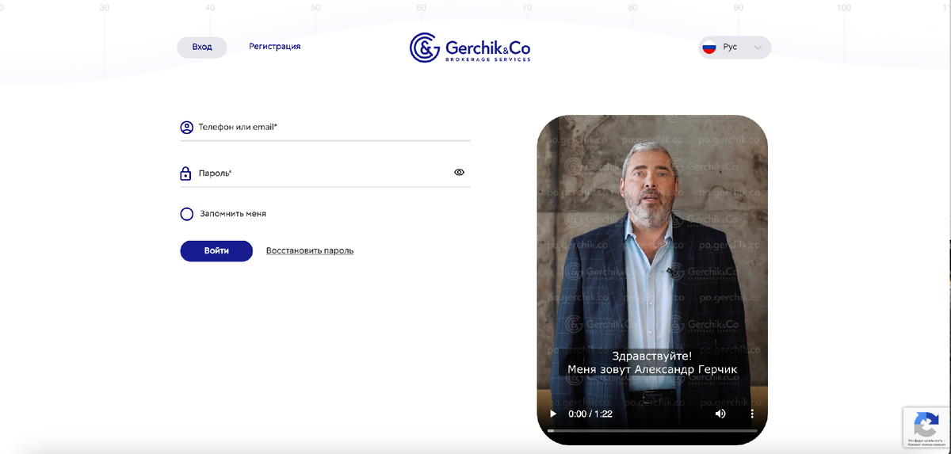
Task: Seek on the video progress bar
Action: click(x=652, y=430)
